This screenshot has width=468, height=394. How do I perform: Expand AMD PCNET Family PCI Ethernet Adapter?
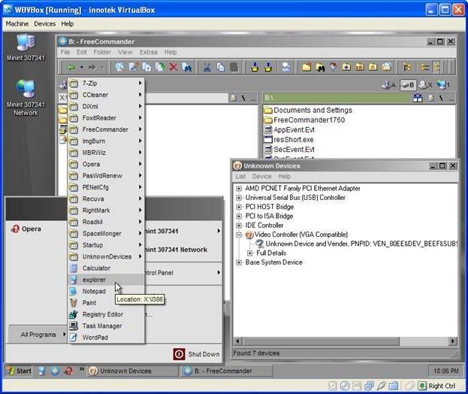point(239,189)
